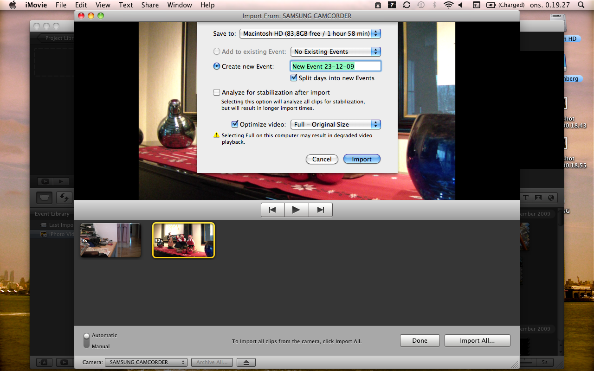
Task: Click the Done button
Action: coord(420,340)
